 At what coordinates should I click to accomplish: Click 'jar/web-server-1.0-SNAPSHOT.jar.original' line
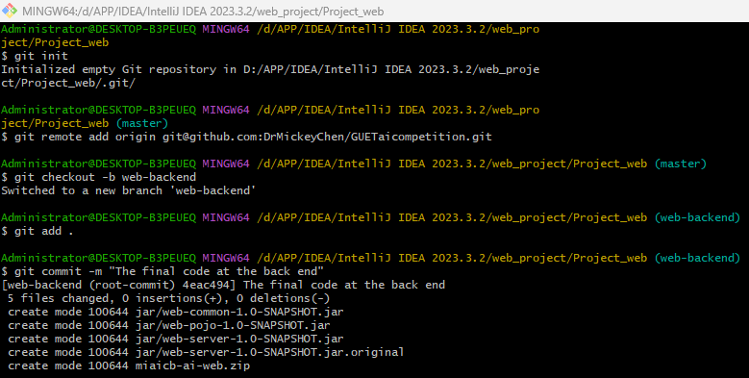(206, 352)
